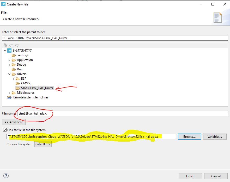Image resolution: width=230 pixels, height=182 pixels.
Task: Select the Doc folder label
Action: tap(20, 69)
